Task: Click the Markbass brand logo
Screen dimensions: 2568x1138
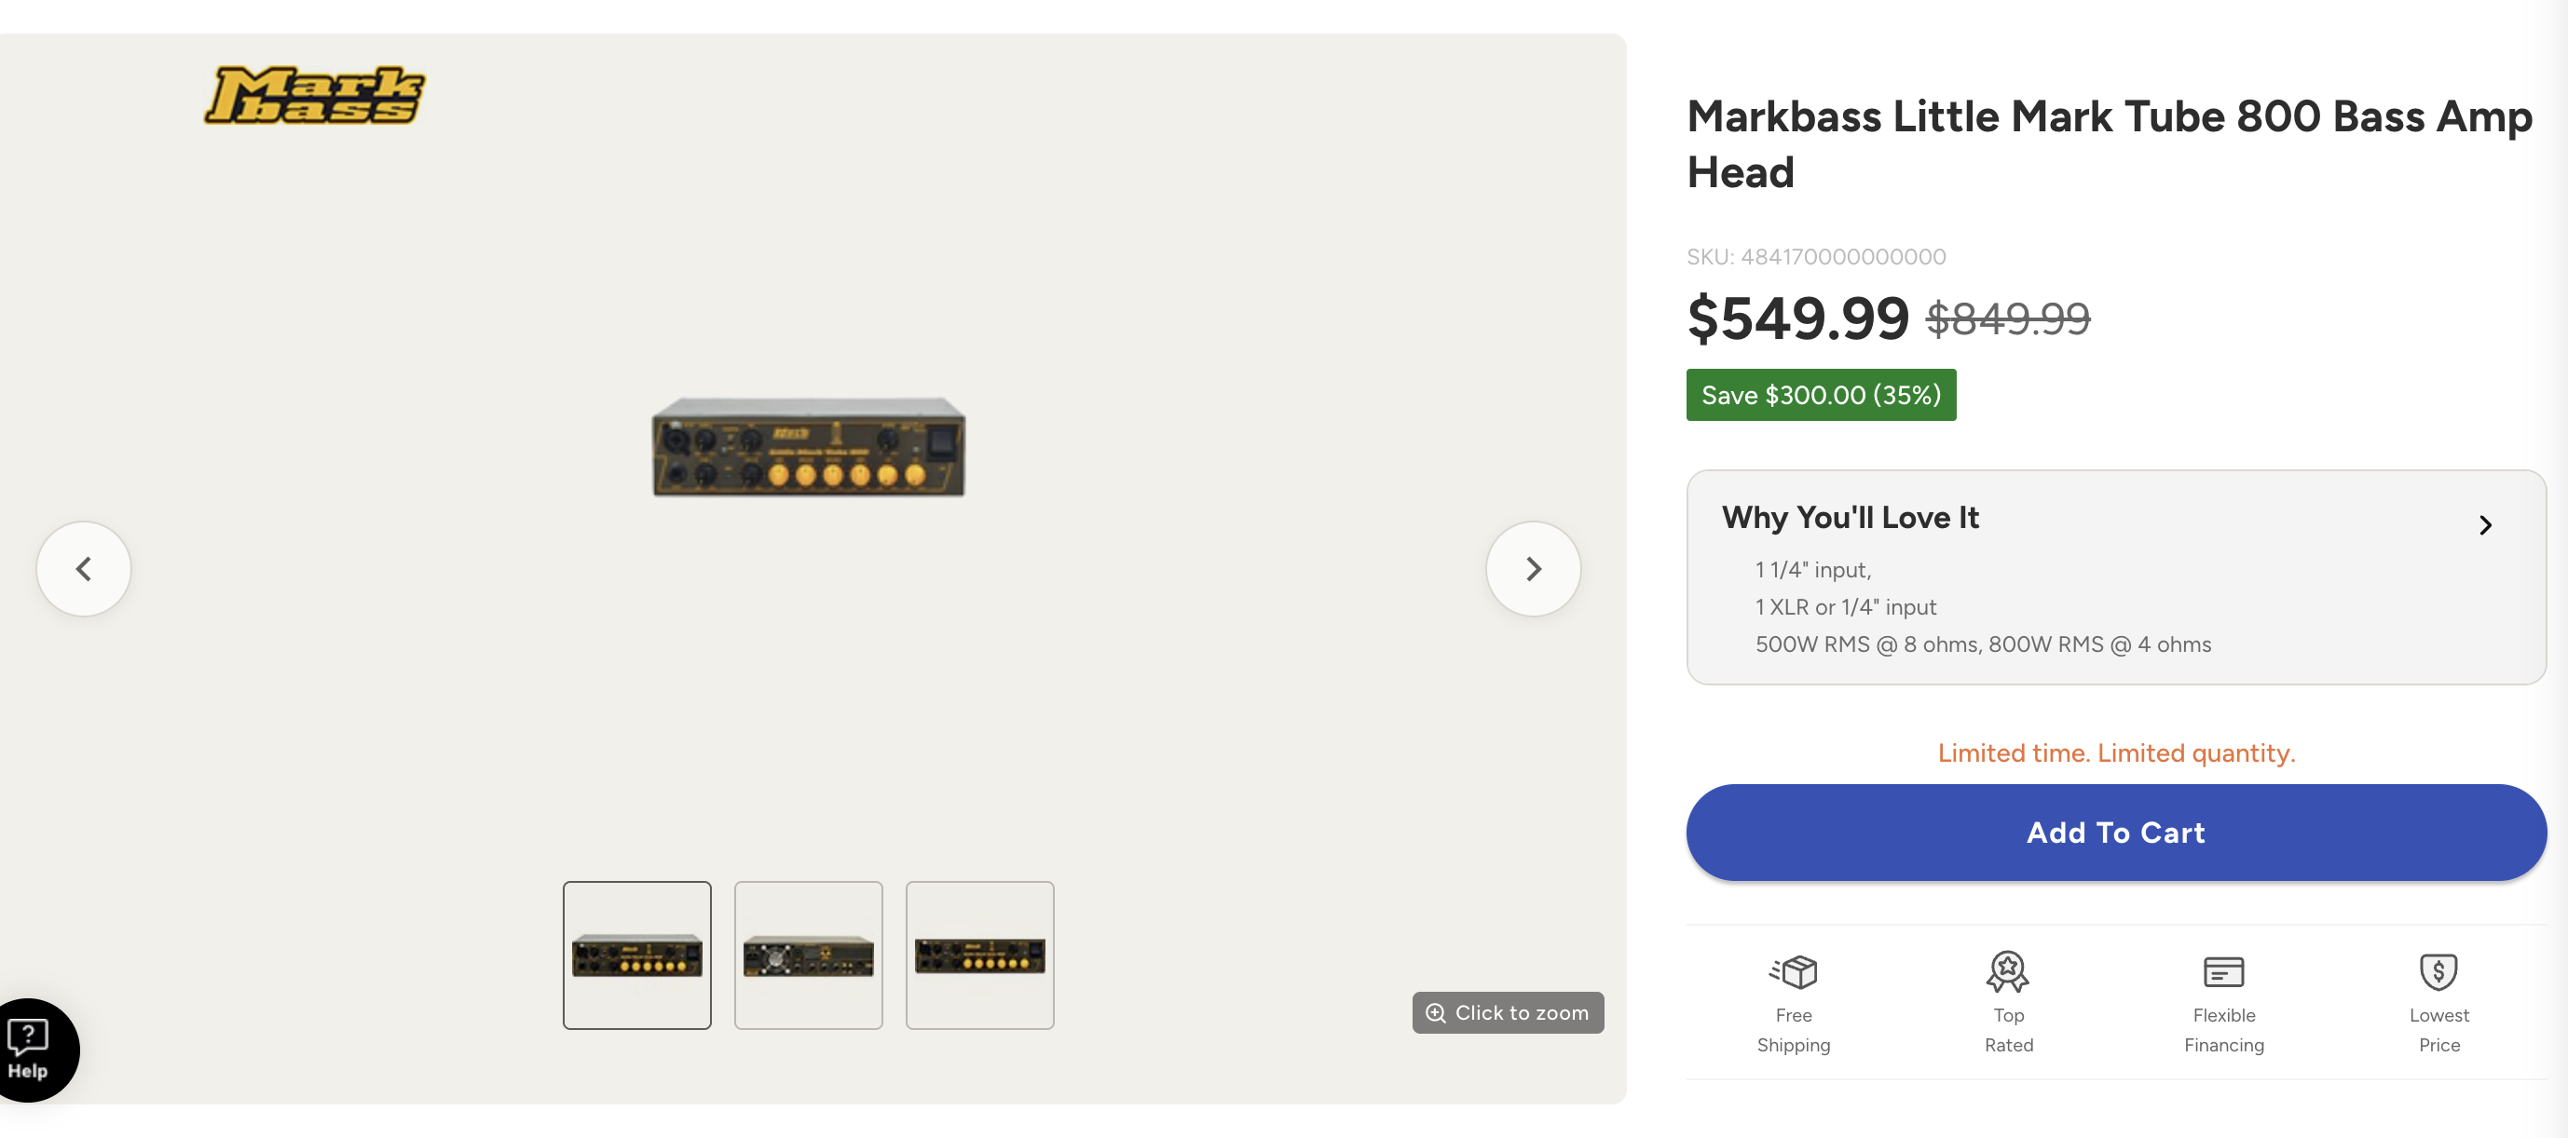Action: tap(314, 96)
